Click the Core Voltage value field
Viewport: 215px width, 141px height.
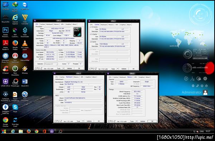click(66, 35)
